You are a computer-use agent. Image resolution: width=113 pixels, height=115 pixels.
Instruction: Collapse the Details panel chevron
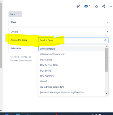click(x=108, y=31)
